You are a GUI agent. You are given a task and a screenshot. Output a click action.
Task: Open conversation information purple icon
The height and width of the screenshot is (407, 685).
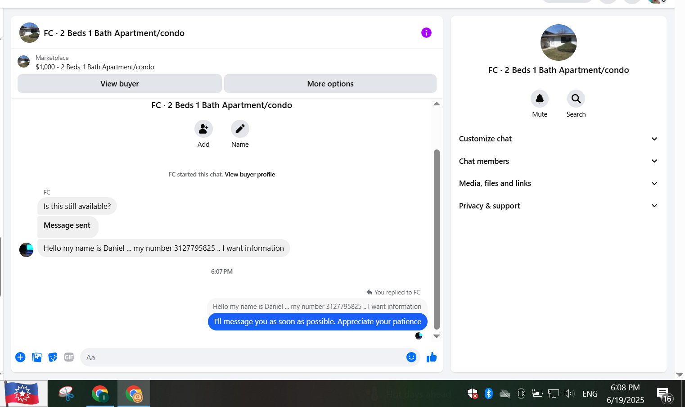coord(426,32)
